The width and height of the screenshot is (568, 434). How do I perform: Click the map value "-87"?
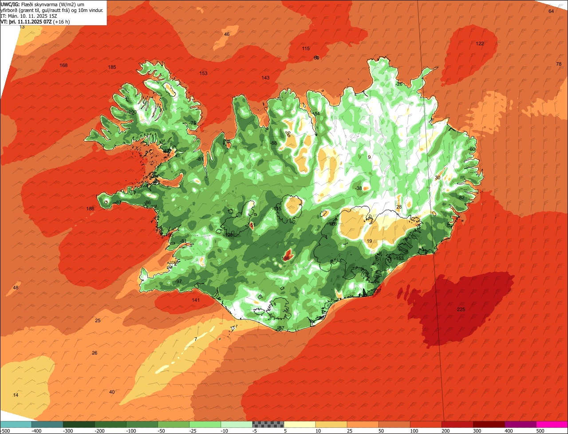[118, 203]
